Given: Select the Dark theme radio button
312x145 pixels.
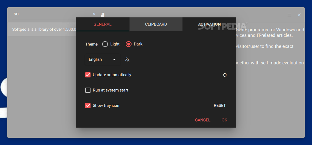Looking at the screenshot, I should pyautogui.click(x=129, y=44).
